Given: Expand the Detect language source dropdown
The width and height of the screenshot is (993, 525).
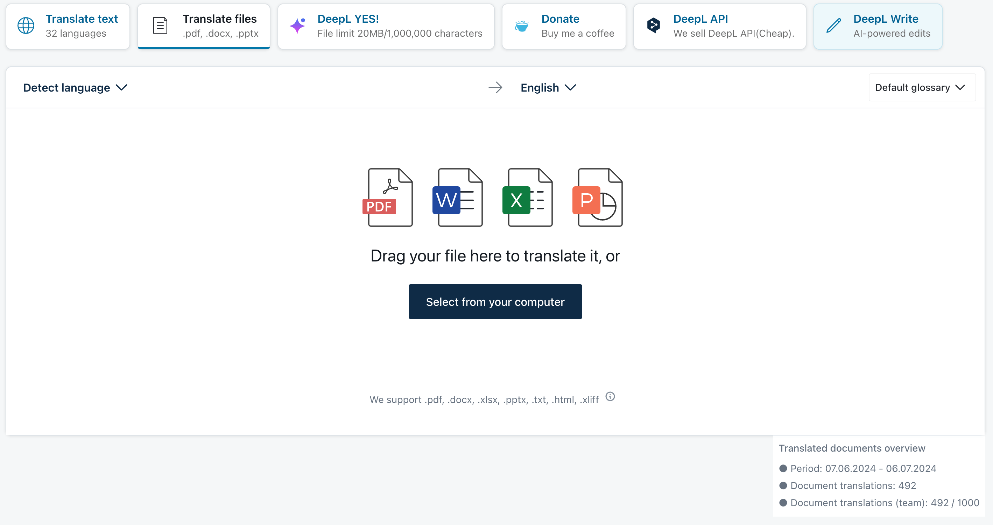Looking at the screenshot, I should coord(75,88).
